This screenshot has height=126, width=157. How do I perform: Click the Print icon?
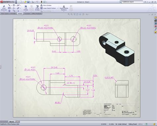(33, 2)
